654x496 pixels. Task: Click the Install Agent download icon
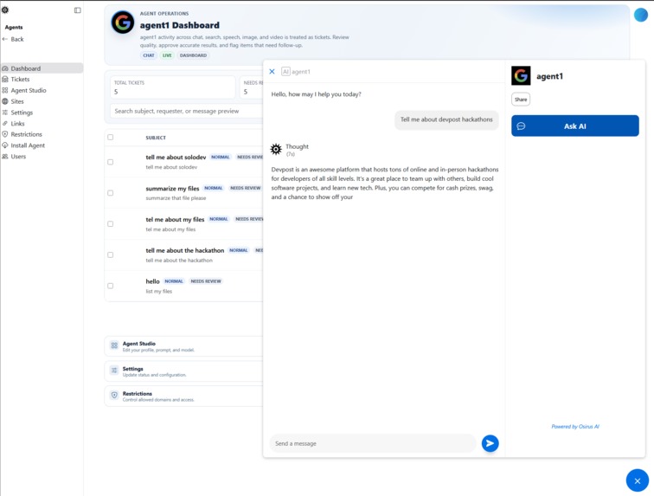pyautogui.click(x=5, y=145)
